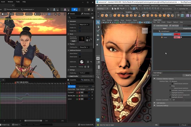Delete the Skeletal Mesh array with trash icon
The width and height of the screenshot is (191, 127).
pos(88,67)
